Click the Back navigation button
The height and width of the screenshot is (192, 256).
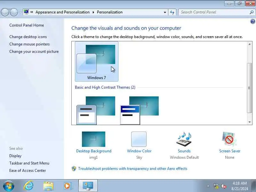(x=5, y=12)
